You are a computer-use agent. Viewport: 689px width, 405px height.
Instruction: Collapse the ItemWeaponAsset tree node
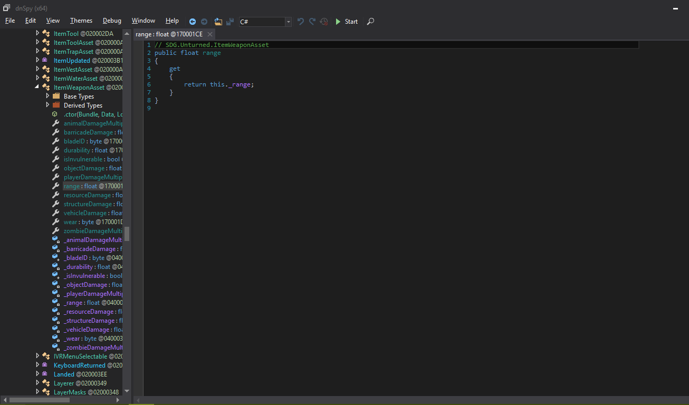click(x=37, y=87)
